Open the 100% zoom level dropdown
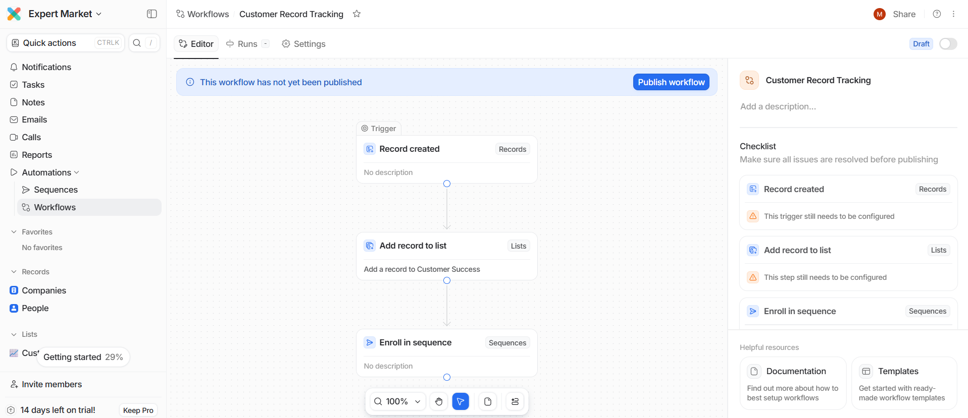Viewport: 968px width, 418px height. [397, 401]
